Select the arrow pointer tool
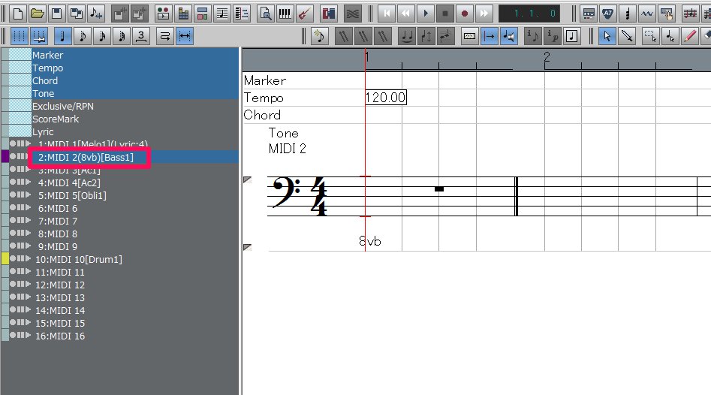 click(x=607, y=36)
